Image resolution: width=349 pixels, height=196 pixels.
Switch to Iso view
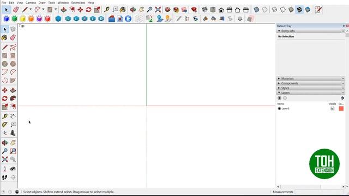(x=204, y=10)
